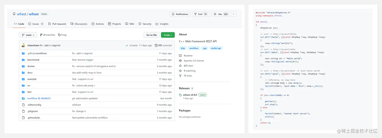
Task: Open the Readme link in About
Action: point(186,56)
